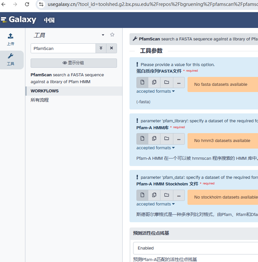Image resolution: width=258 pixels, height=262 pixels.
Task: Go back with the browser back arrow
Action: tap(3, 4)
